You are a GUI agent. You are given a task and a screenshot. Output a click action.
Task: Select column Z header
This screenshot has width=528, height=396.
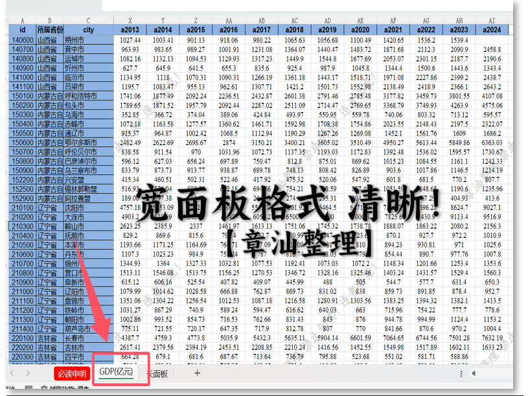point(196,20)
